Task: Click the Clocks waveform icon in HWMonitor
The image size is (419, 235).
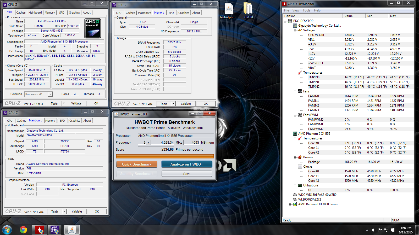Action: [x=300, y=167]
